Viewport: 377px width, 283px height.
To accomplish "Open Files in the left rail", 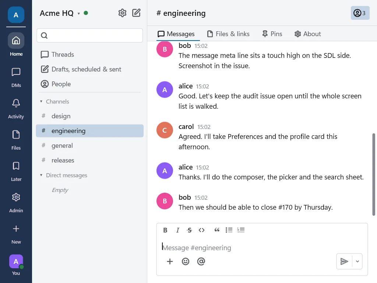I will (x=16, y=140).
